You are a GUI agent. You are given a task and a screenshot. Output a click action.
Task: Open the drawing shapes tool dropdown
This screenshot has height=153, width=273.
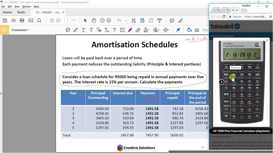166,30
